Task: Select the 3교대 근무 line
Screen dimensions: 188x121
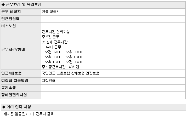Action: (x=52, y=47)
